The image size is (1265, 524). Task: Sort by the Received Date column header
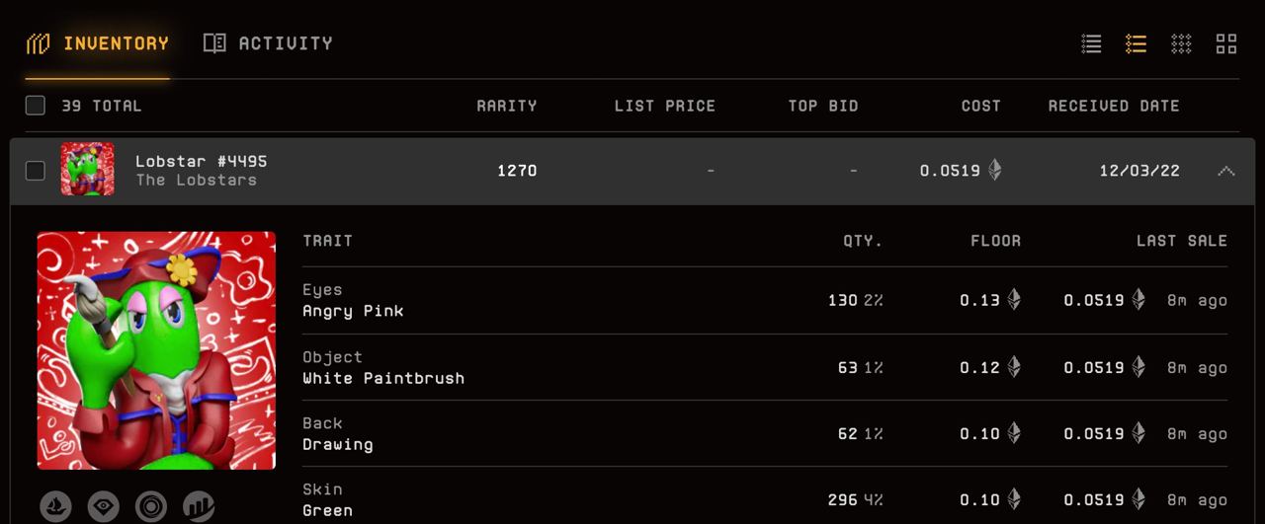point(1114,106)
